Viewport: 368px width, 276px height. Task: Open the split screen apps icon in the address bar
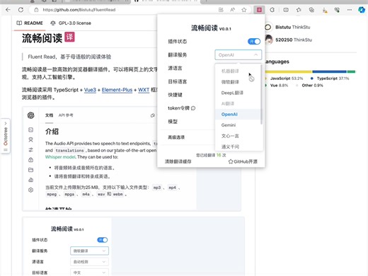tap(221, 10)
